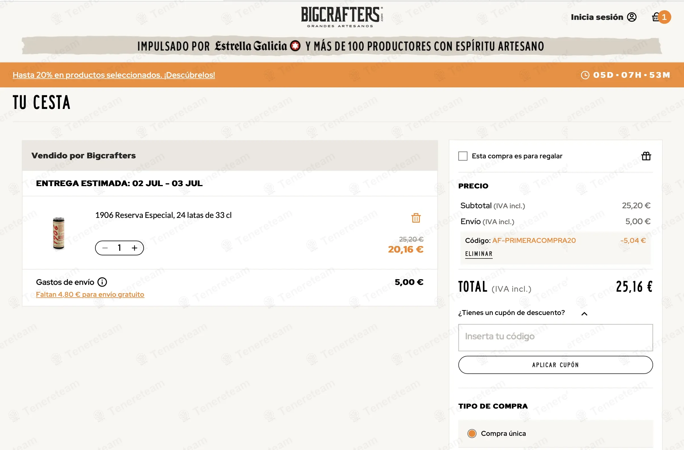Delete 1906 Reserva Especial with trash icon

tap(416, 218)
